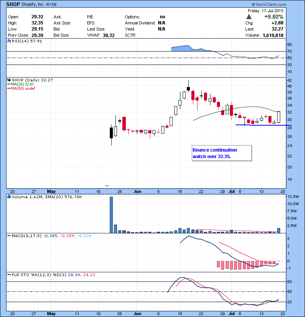Click the 90 label on the RSI axis
The image size is (305, 317).
point(289,45)
